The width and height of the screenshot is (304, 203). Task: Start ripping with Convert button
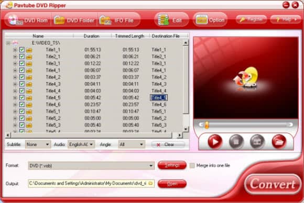click(273, 184)
